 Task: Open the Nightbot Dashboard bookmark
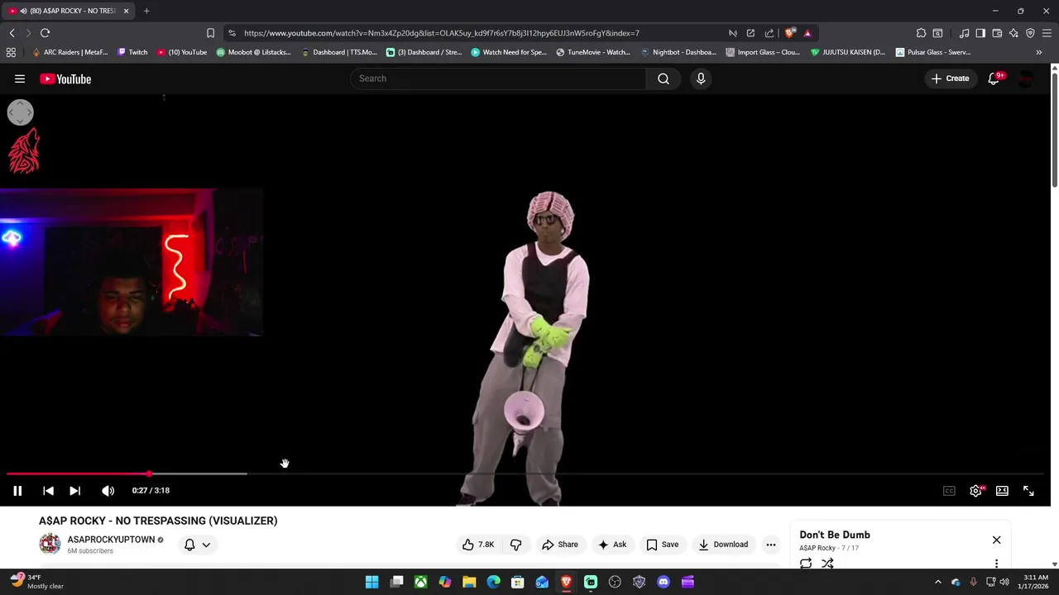[x=678, y=52]
